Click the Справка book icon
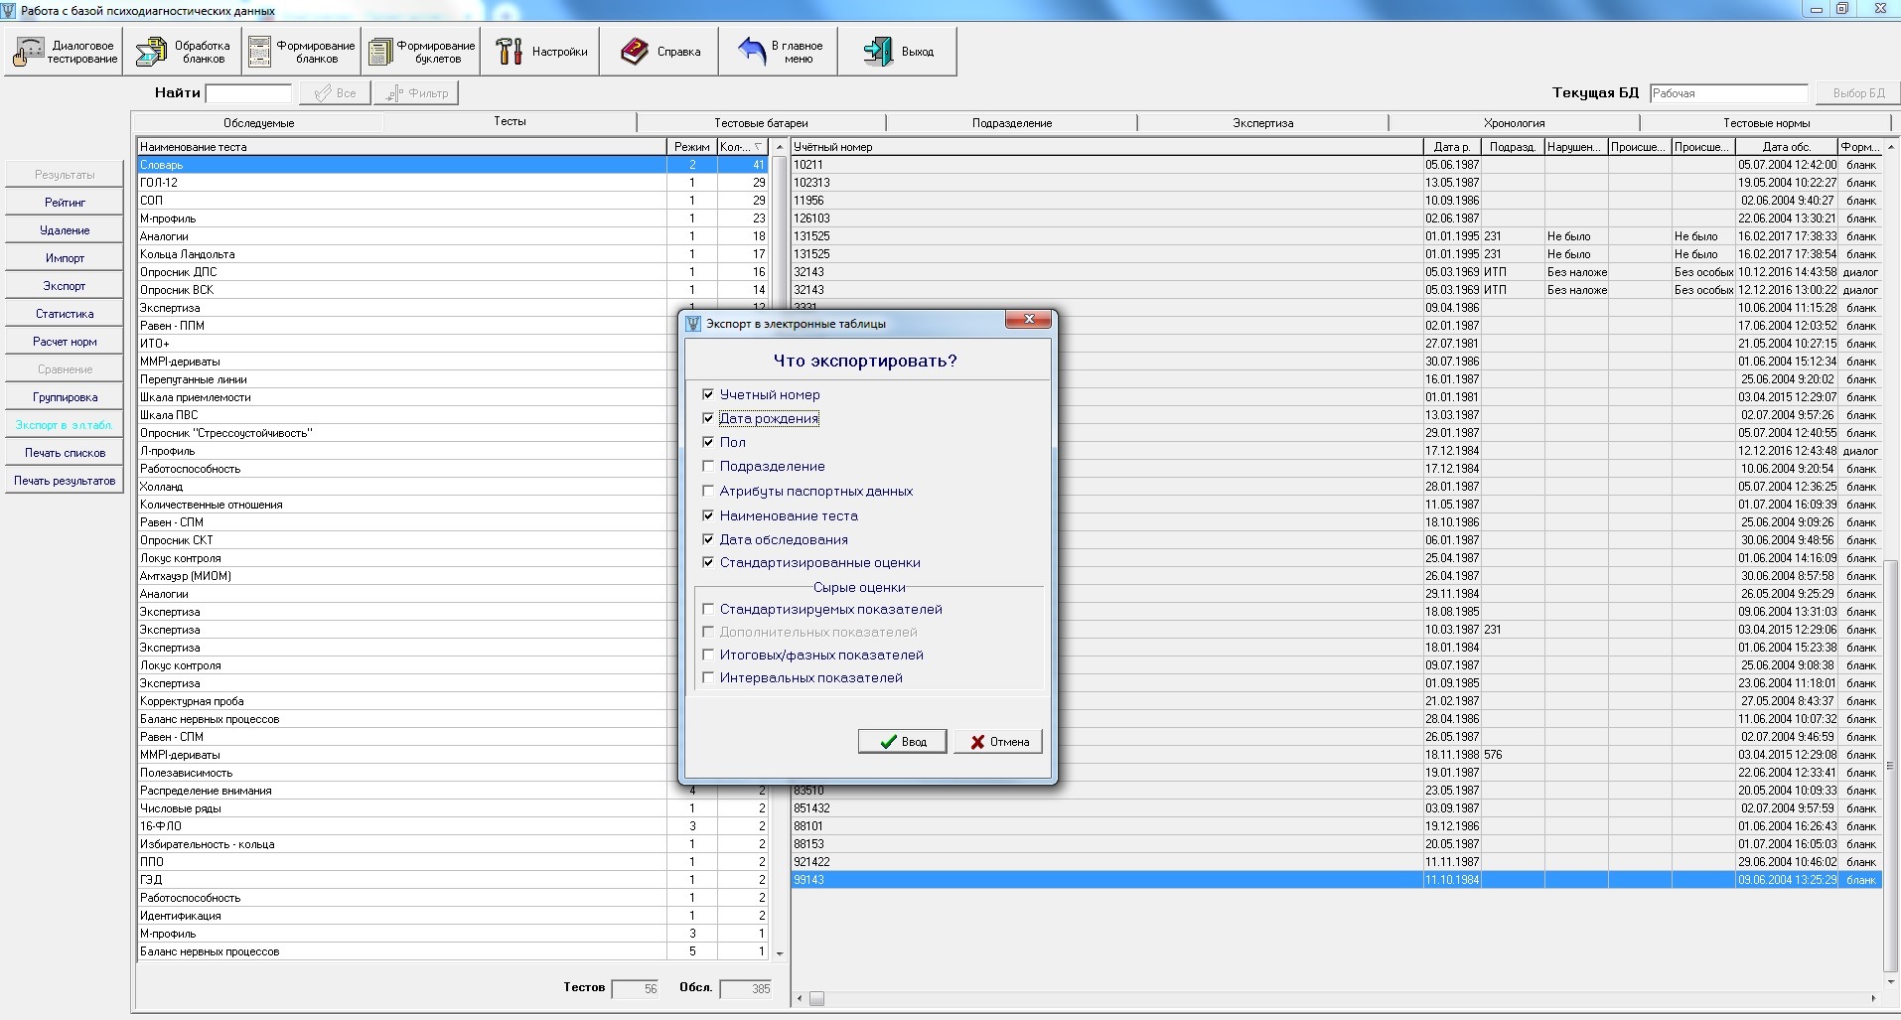Viewport: 1901px width, 1020px height. point(635,52)
